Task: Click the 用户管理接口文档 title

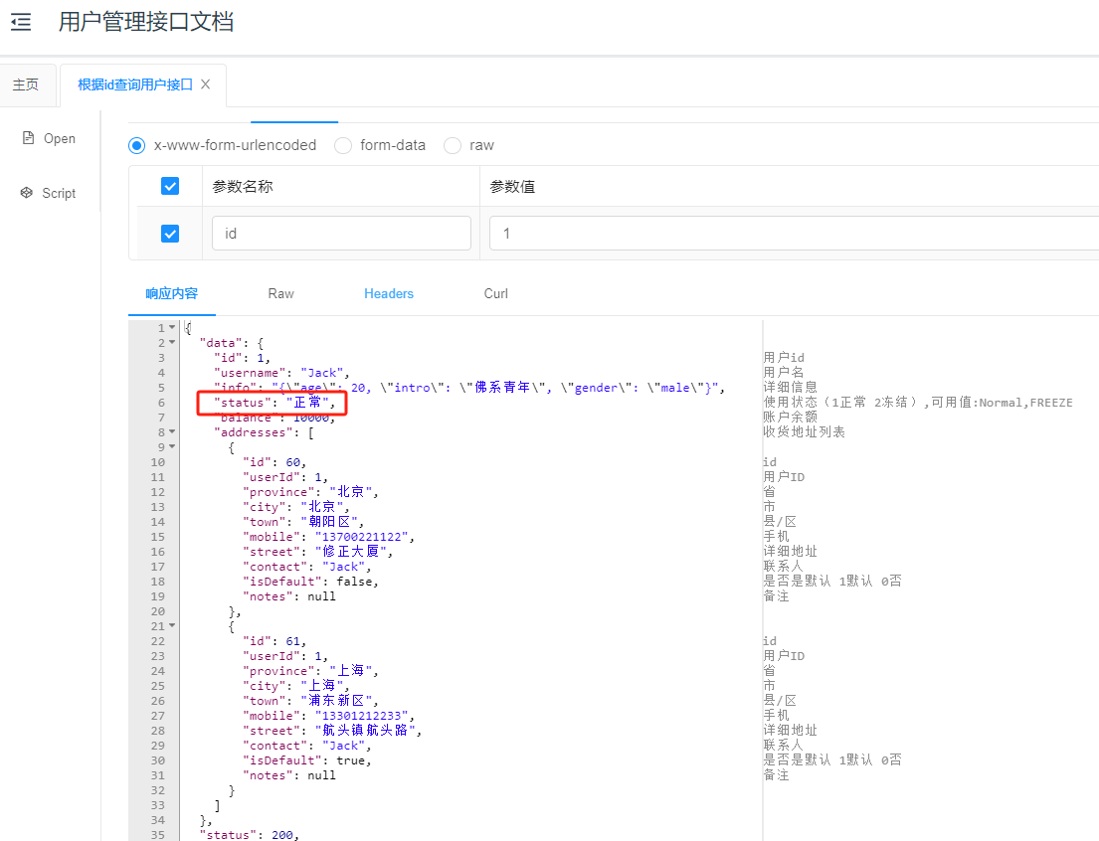Action: click(x=146, y=22)
